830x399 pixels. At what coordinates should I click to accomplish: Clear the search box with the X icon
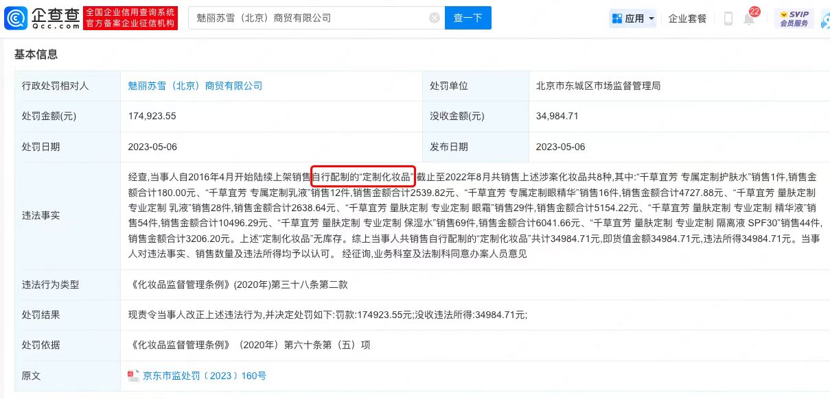pyautogui.click(x=435, y=19)
